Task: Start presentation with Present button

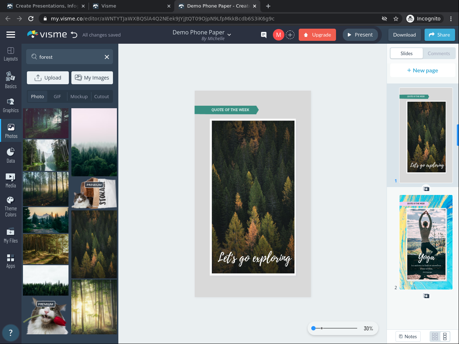Action: [x=360, y=35]
